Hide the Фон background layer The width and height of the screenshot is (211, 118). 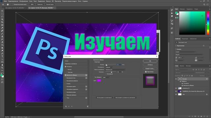tap(176, 94)
